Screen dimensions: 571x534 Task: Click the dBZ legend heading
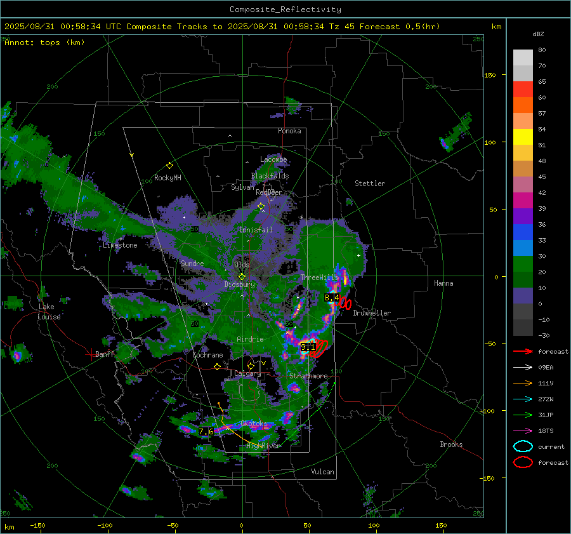pyautogui.click(x=538, y=34)
